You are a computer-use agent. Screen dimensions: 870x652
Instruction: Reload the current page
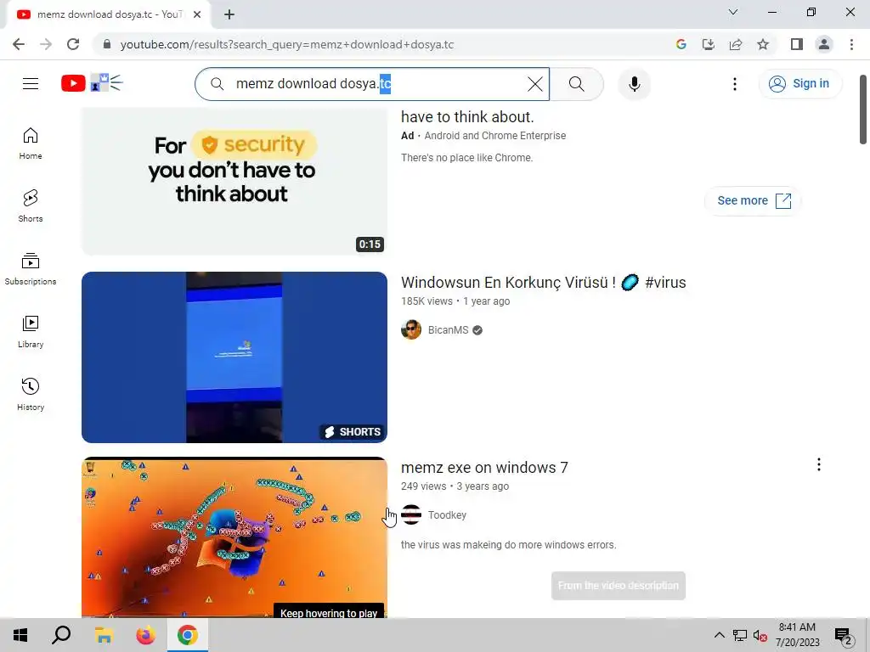pos(73,44)
